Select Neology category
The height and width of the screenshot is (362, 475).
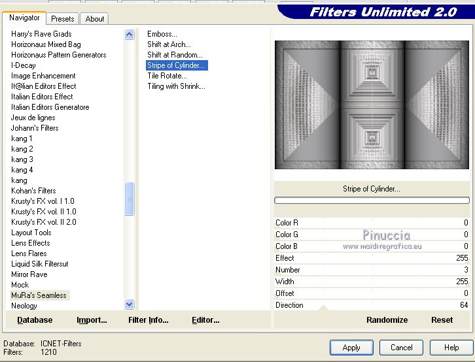[24, 305]
